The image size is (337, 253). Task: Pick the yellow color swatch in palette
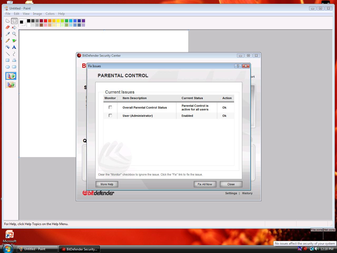pos(58,21)
